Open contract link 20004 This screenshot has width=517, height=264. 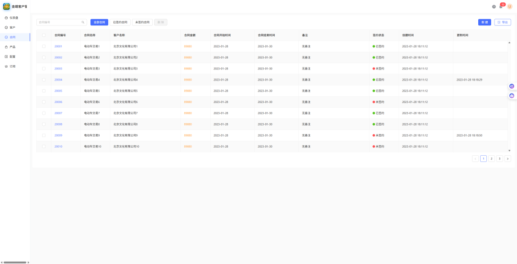click(x=58, y=80)
